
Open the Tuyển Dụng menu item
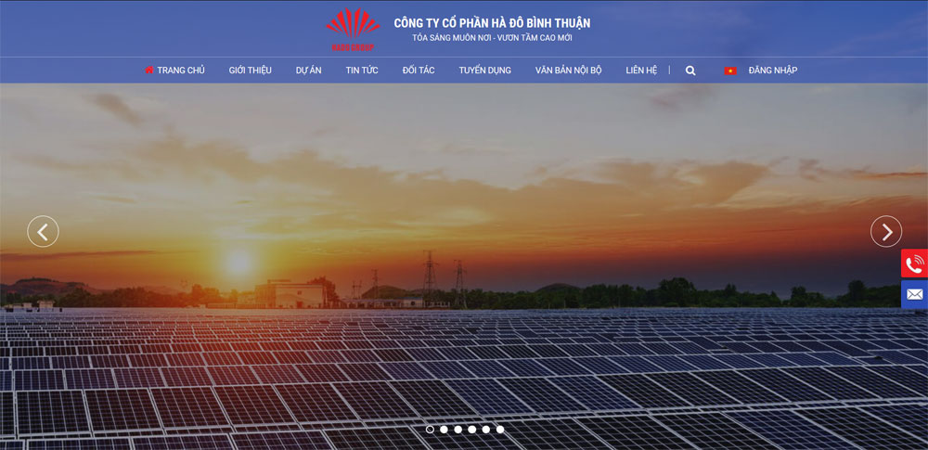(x=484, y=70)
